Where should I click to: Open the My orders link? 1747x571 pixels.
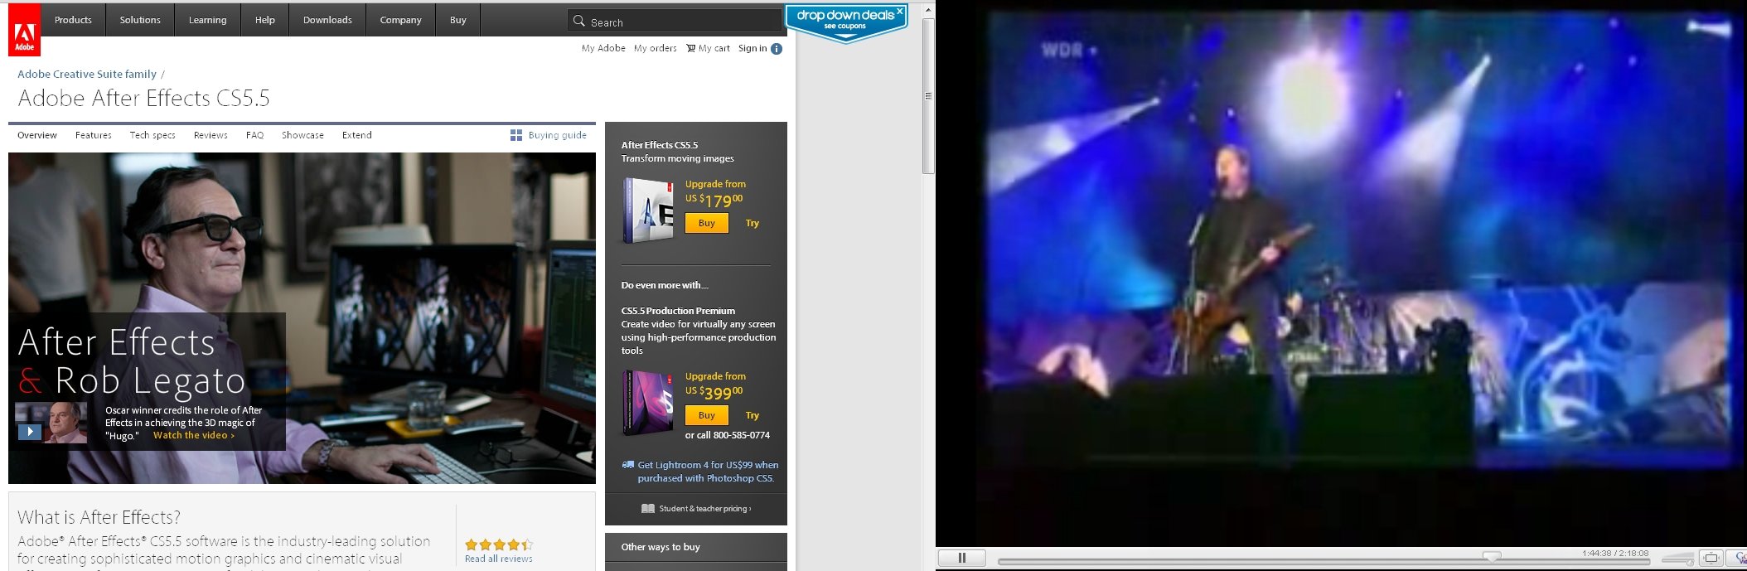656,48
